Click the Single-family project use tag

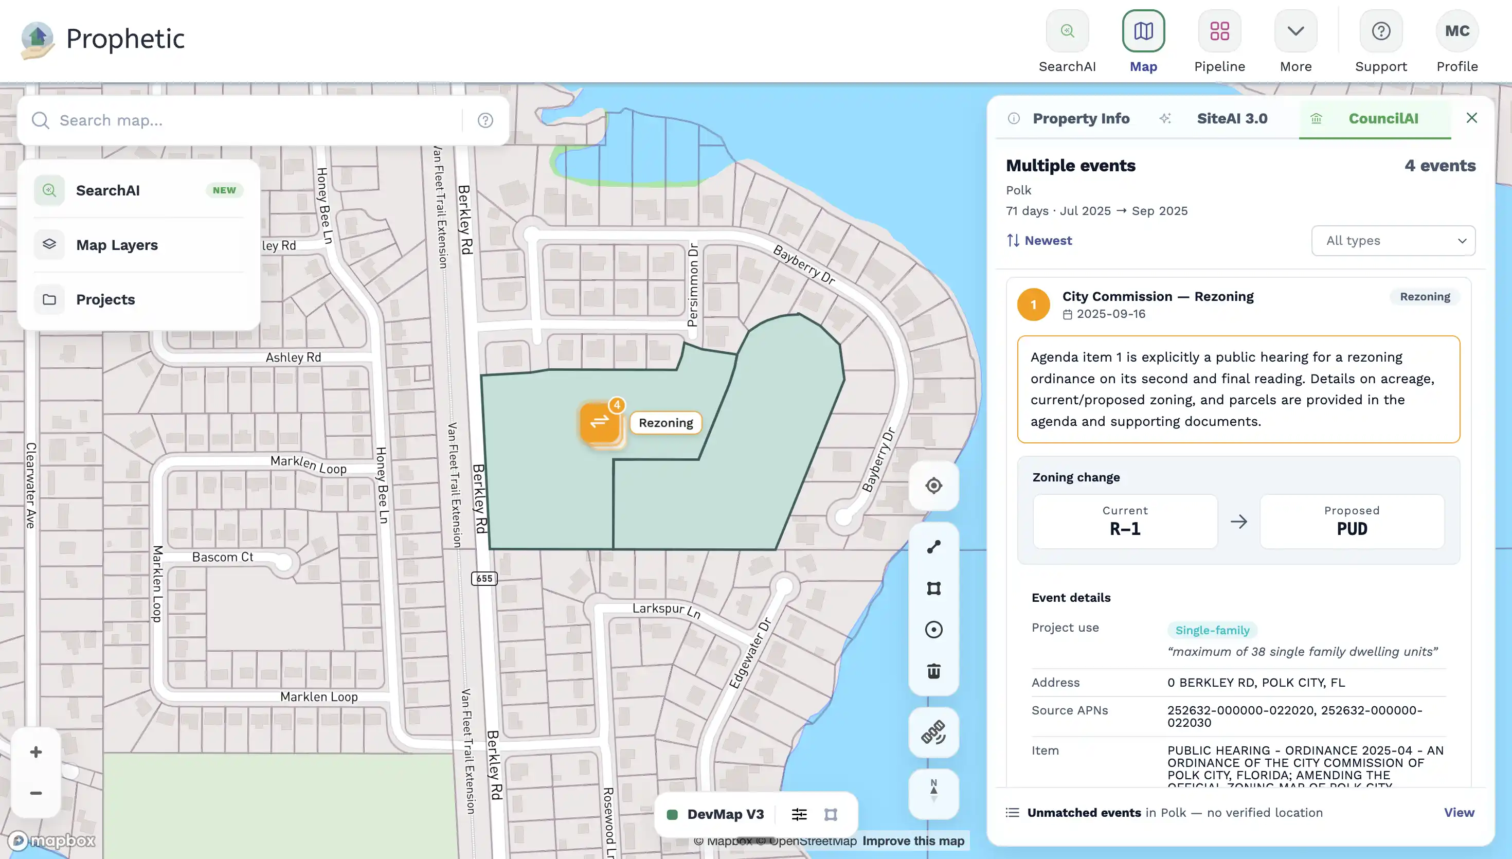(x=1212, y=630)
